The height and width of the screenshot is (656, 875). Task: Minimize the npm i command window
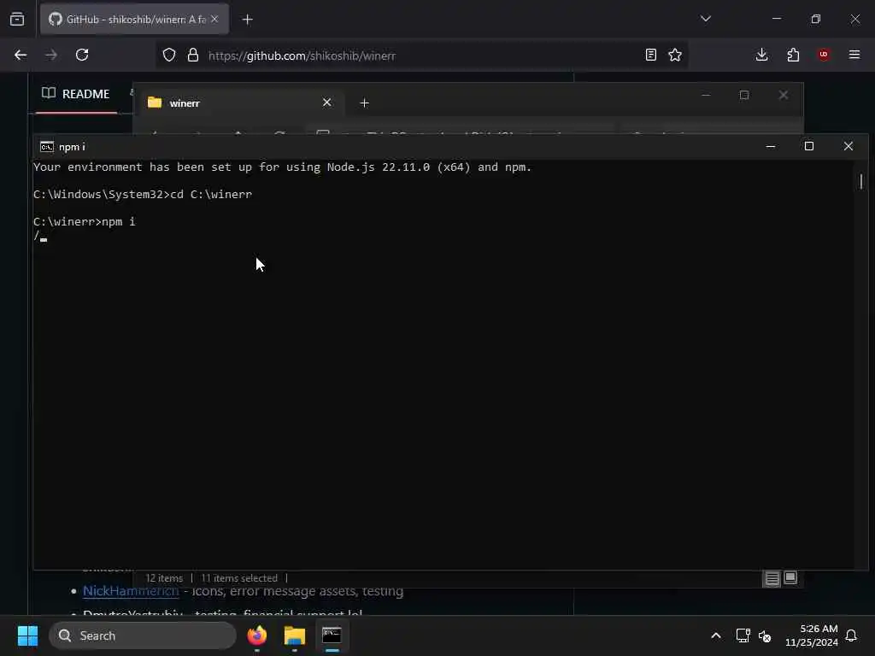(x=771, y=146)
